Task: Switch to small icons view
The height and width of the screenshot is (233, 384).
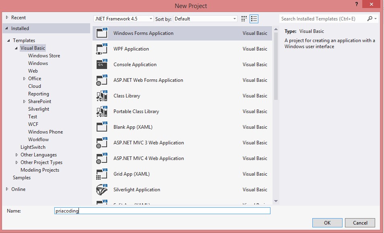Action: [244, 18]
